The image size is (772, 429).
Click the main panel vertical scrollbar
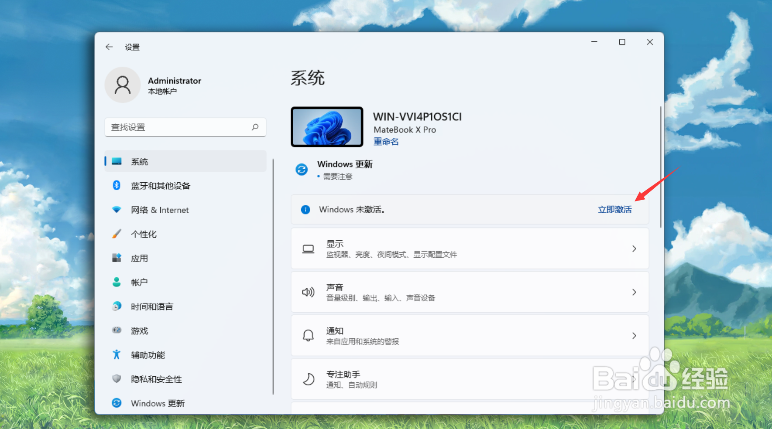click(660, 167)
